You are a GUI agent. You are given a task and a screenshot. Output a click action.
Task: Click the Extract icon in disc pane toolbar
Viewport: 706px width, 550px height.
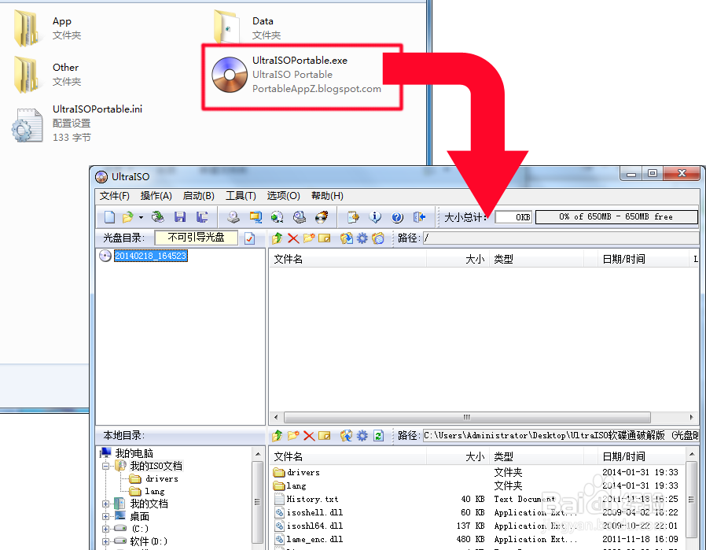[x=346, y=238]
